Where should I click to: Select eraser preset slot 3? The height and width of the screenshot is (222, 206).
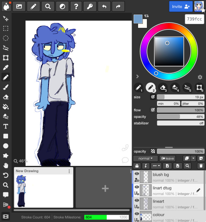point(163,88)
